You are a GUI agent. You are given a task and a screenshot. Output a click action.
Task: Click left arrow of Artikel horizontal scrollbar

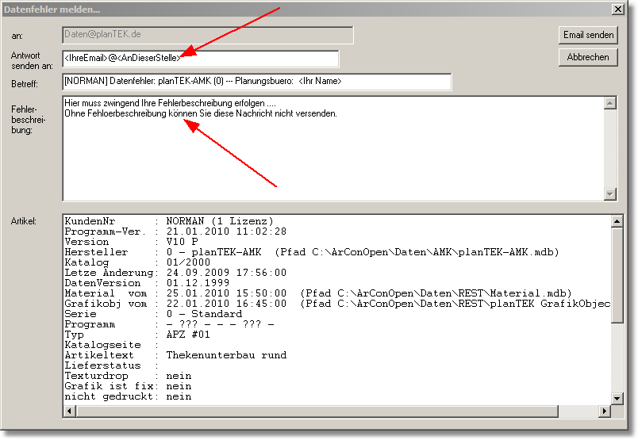coord(69,410)
